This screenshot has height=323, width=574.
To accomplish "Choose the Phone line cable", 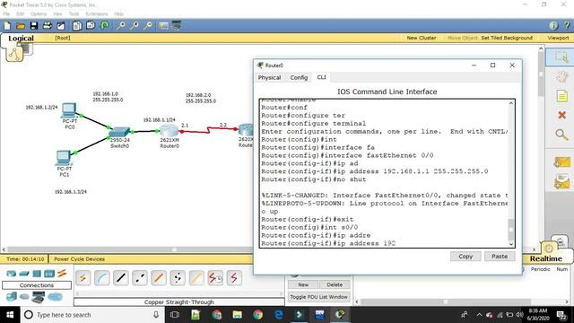I will (x=178, y=278).
